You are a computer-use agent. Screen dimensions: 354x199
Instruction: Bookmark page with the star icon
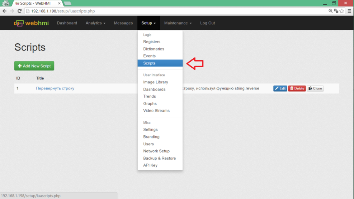coord(342,11)
